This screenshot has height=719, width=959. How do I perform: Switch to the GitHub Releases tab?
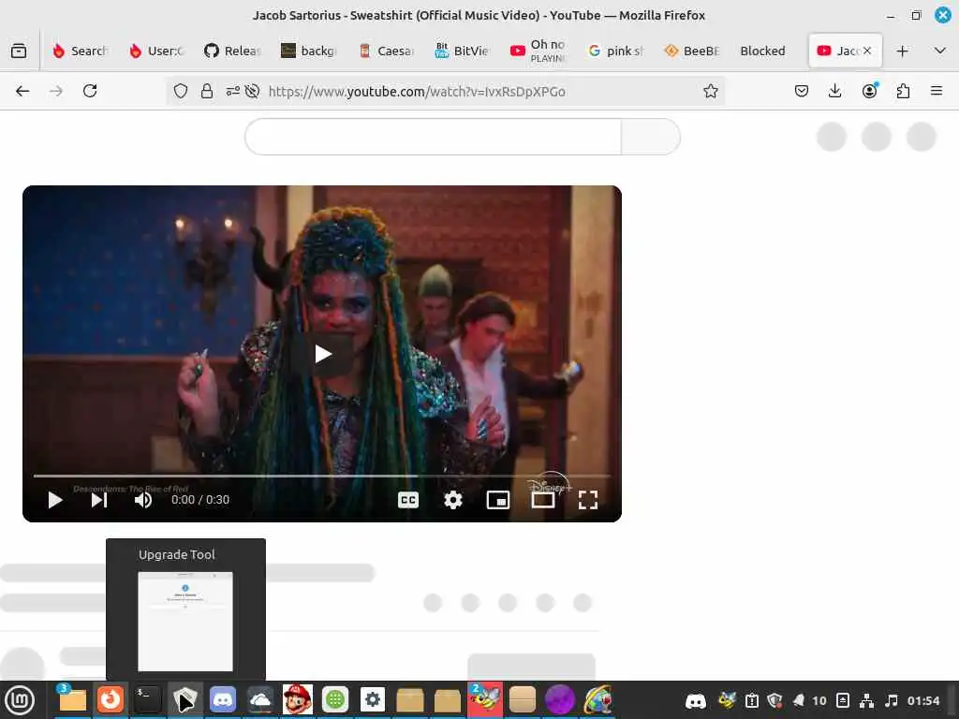pos(233,51)
